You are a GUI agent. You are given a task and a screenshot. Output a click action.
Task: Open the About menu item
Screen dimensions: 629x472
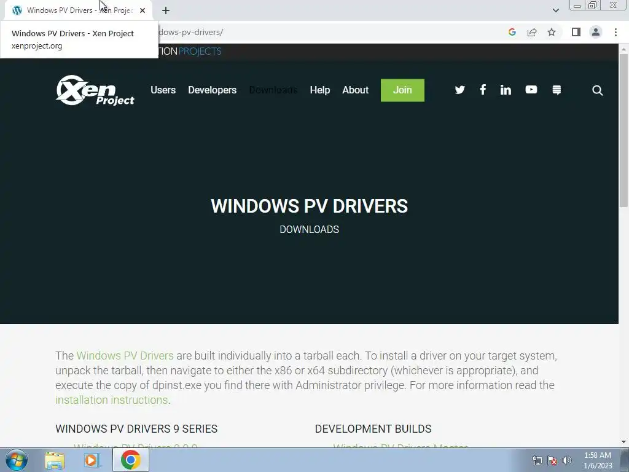pos(355,90)
